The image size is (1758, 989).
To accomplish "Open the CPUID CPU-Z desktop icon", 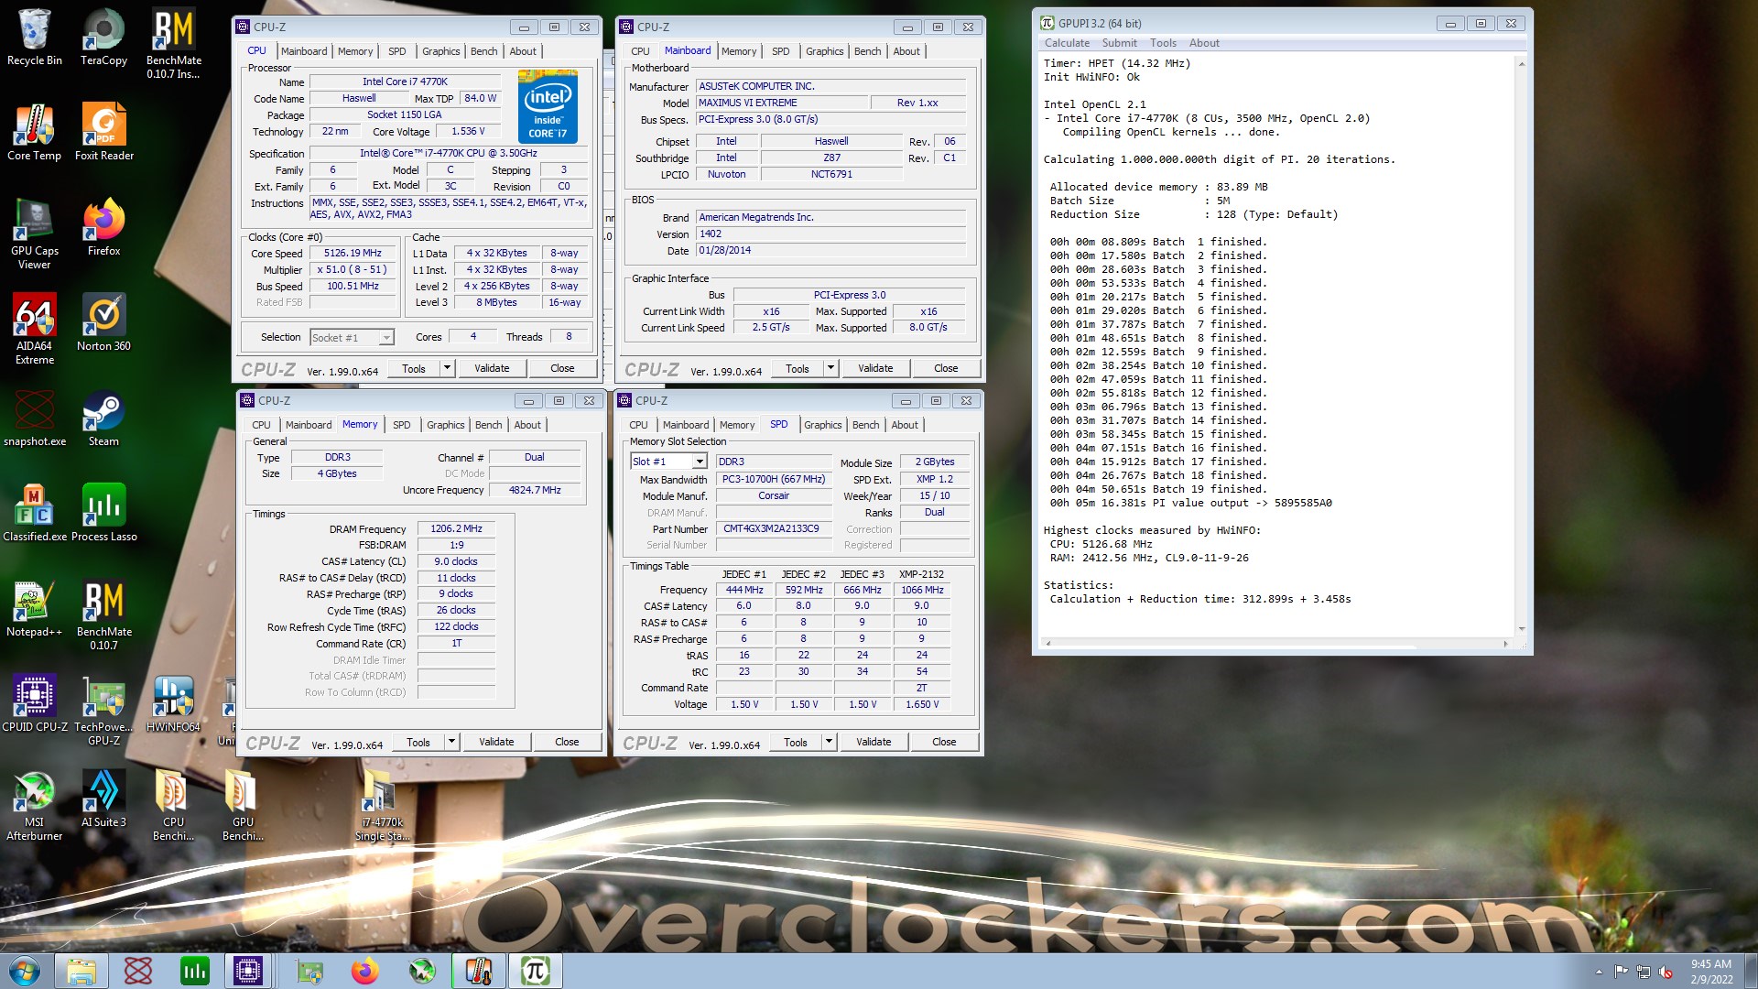I will point(34,703).
